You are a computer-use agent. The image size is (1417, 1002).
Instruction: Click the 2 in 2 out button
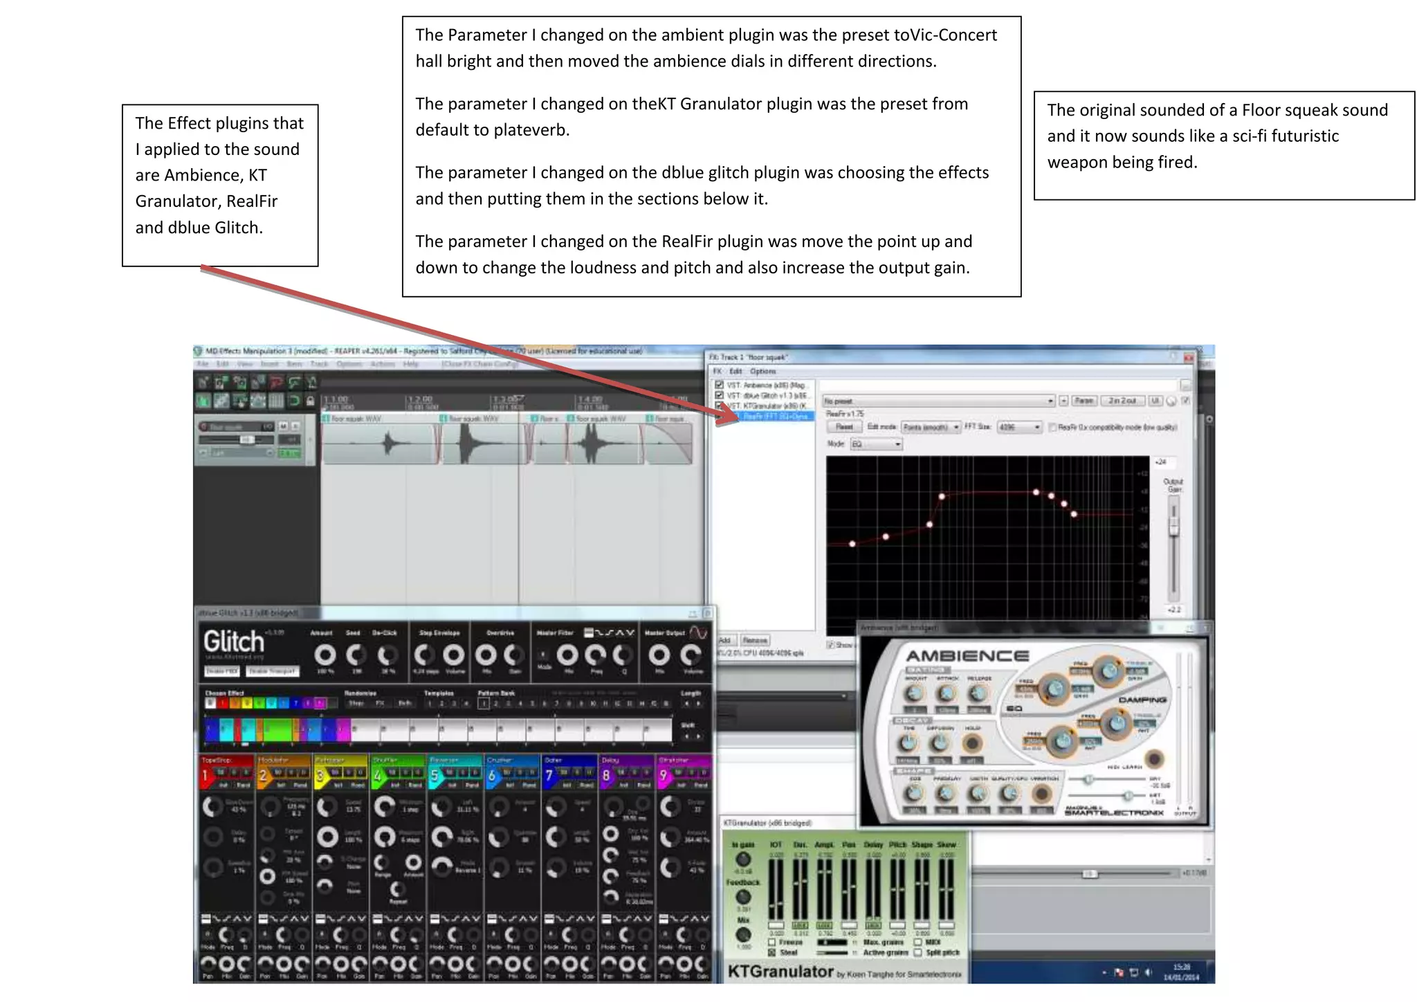pos(1122,401)
